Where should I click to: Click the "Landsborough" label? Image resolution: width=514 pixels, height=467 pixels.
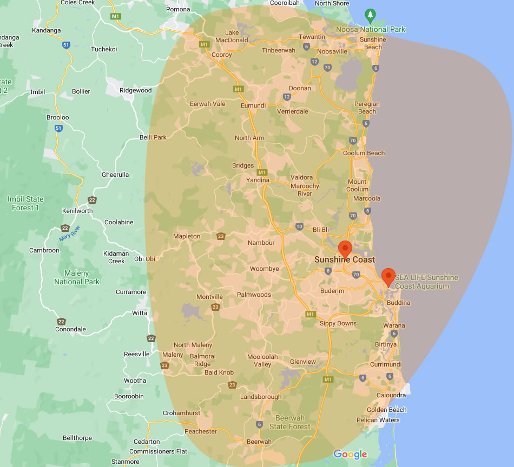pyautogui.click(x=261, y=397)
